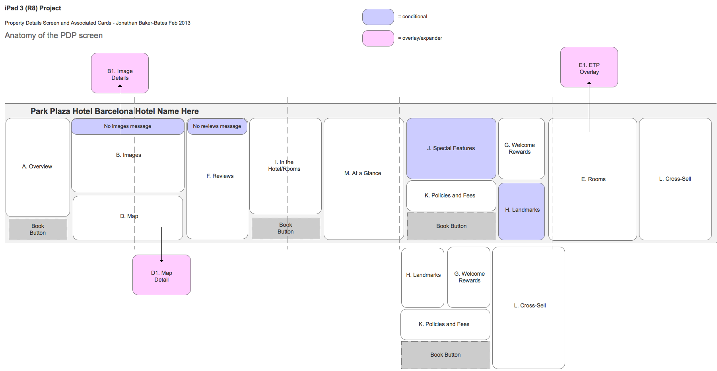
Task: Open the E1. ETP Overlay box
Action: click(x=589, y=68)
